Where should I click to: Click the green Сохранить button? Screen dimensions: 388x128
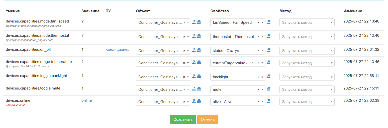coord(183,119)
